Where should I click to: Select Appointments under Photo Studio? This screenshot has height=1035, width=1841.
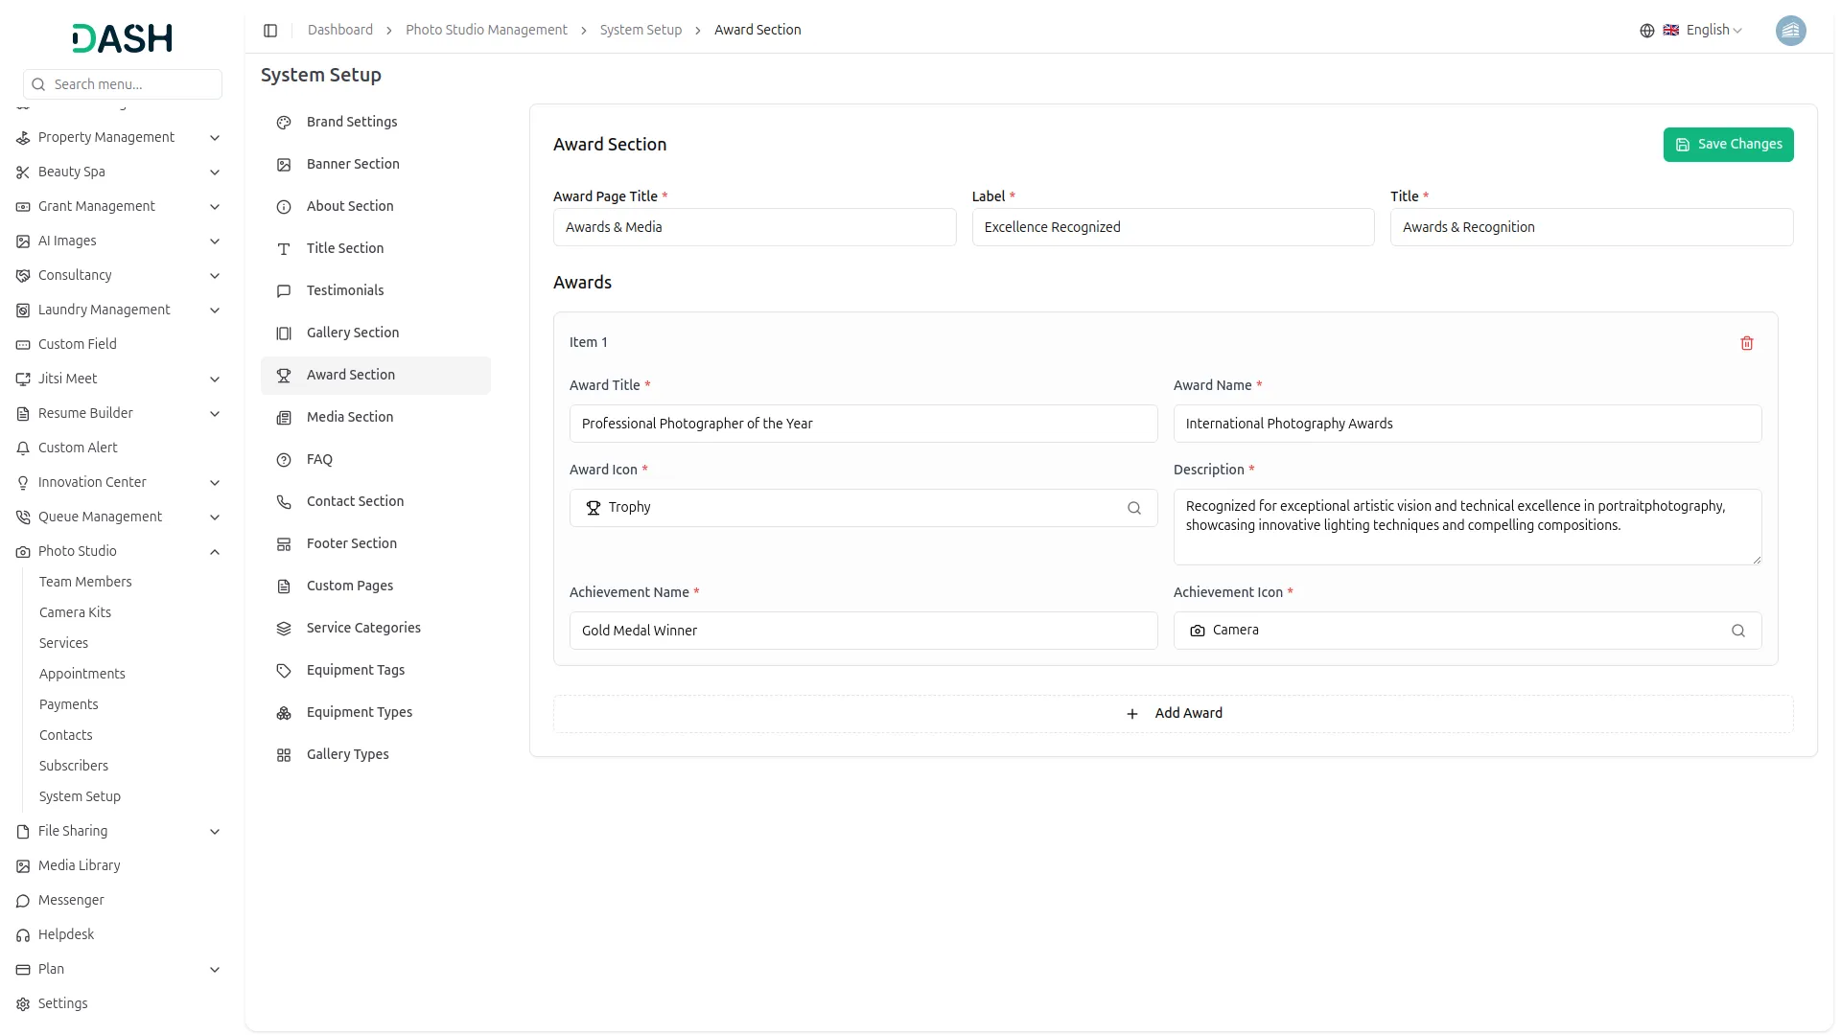(x=82, y=674)
